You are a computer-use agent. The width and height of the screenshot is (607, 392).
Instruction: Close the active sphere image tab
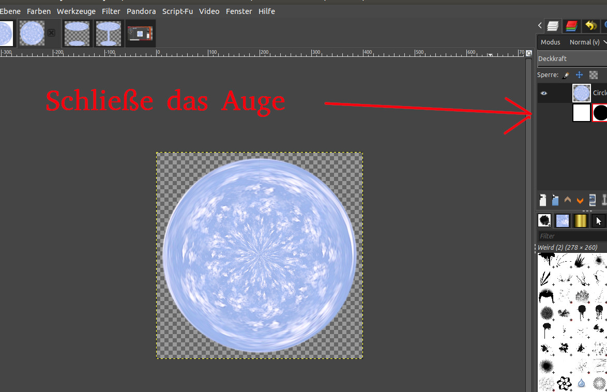(x=51, y=33)
